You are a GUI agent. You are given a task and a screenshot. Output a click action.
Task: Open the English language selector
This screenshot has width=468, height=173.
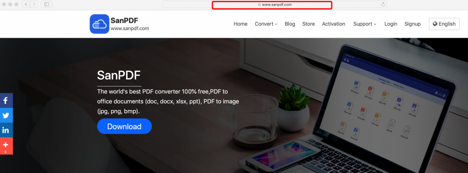pos(444,24)
